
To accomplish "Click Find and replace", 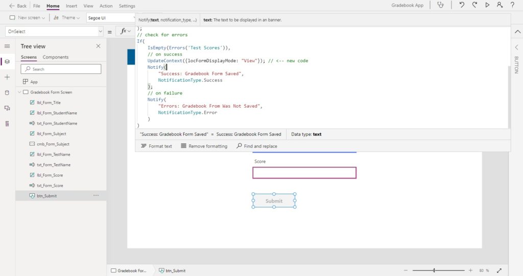I will [257, 146].
